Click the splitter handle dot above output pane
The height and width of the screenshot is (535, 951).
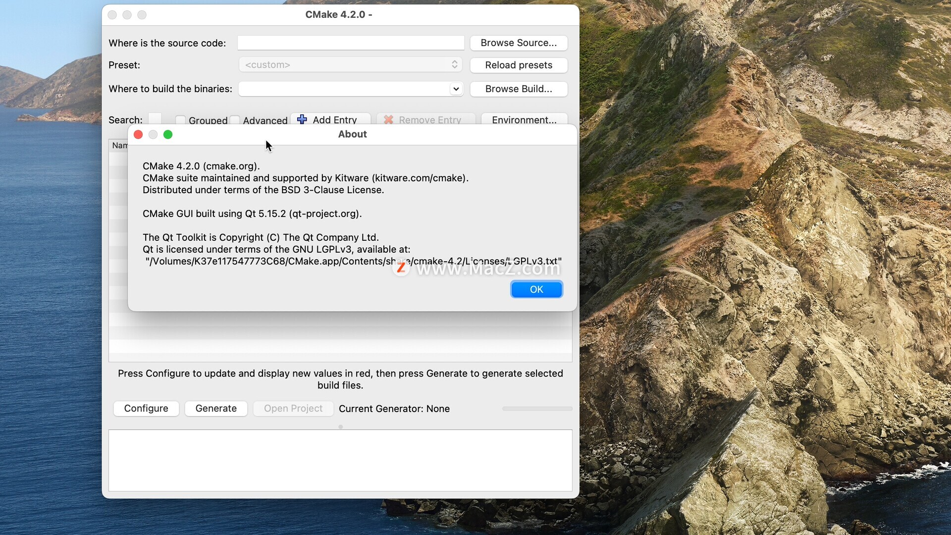click(340, 427)
